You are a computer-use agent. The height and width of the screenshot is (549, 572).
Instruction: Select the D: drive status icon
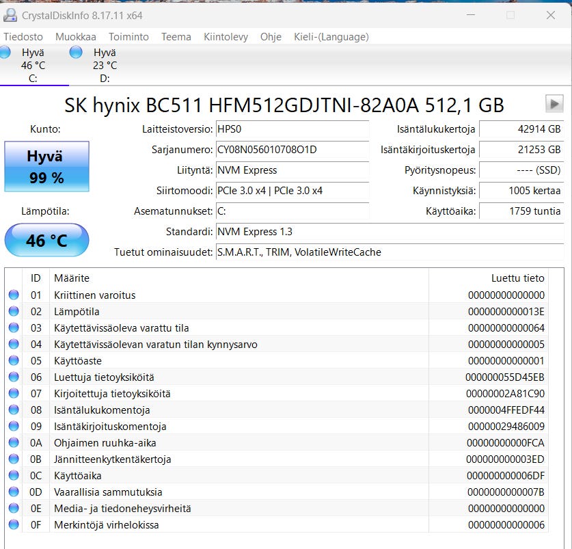[x=76, y=53]
